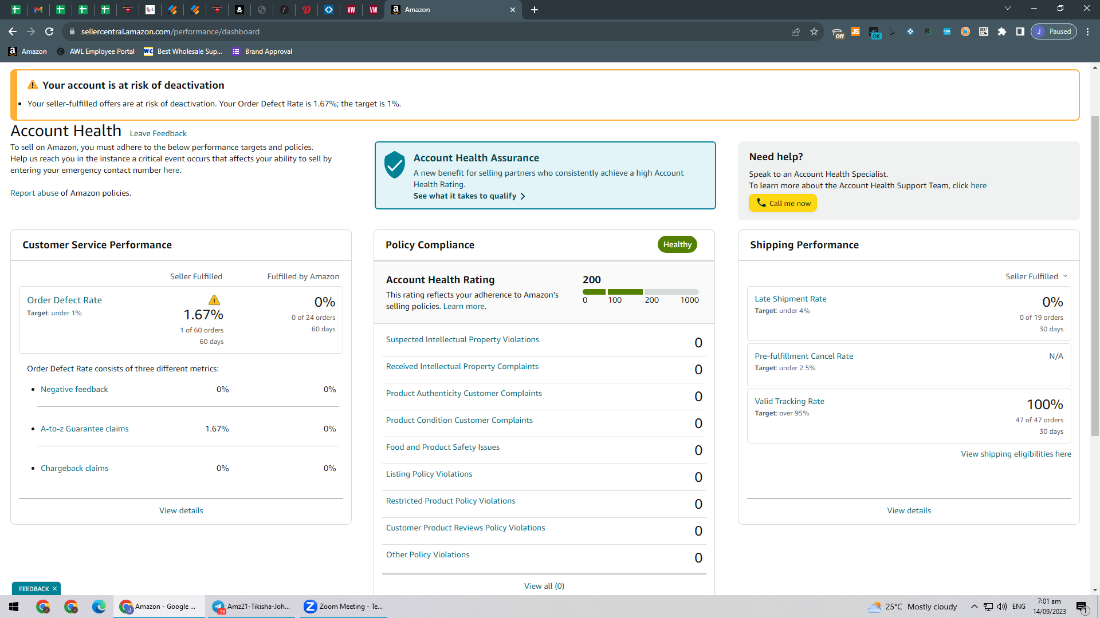Open Negative feedback details
This screenshot has width=1100, height=618.
click(74, 389)
